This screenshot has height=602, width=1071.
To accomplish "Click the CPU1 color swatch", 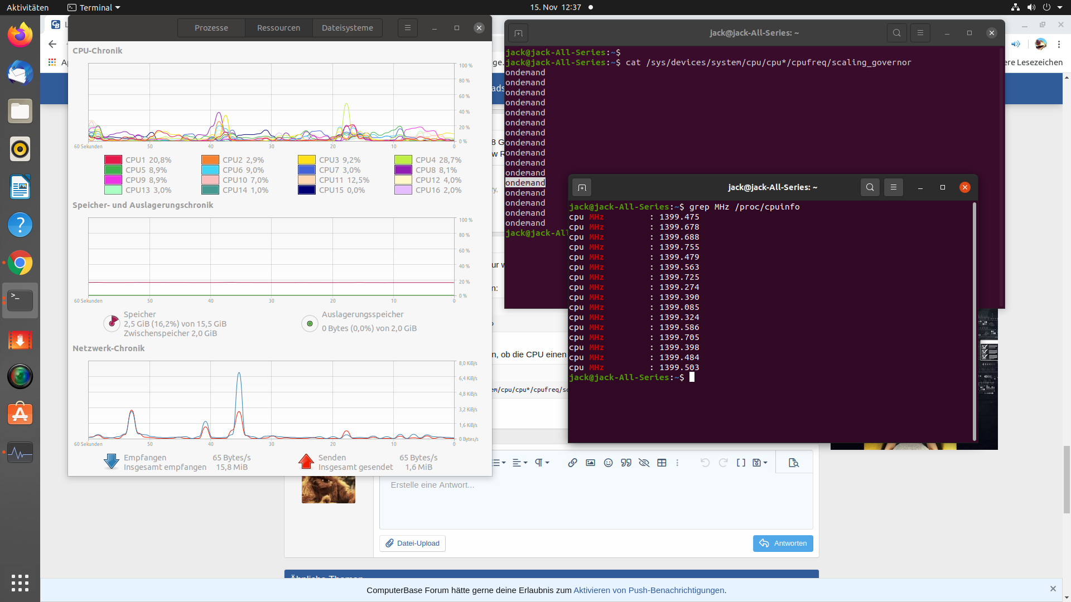I will (113, 160).
